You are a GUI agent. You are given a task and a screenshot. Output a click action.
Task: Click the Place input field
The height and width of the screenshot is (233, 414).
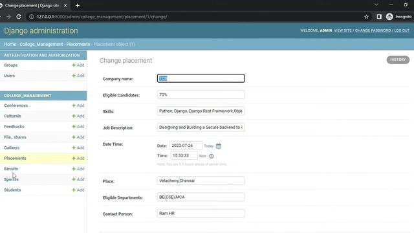[x=201, y=181]
